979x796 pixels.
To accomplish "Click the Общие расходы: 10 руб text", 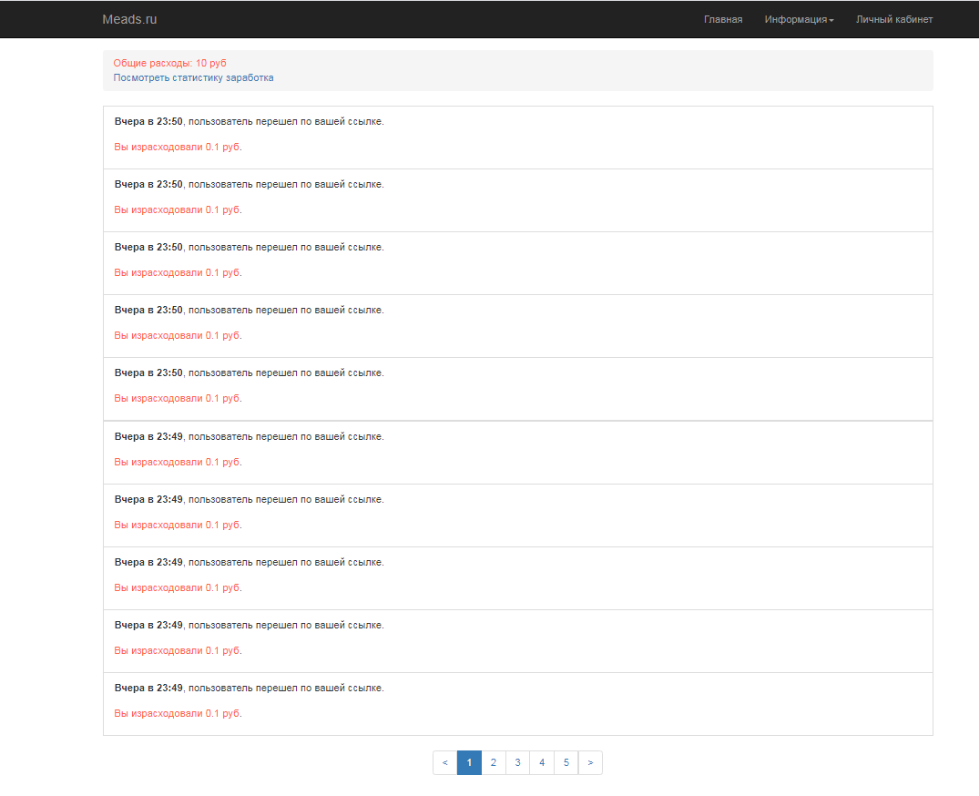I will (169, 63).
